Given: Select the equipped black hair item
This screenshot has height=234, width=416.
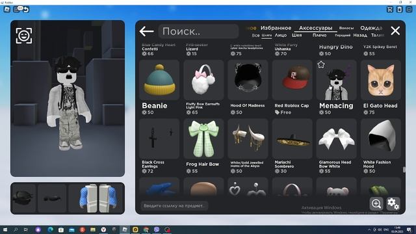Looking at the screenshot, I should [x=23, y=198].
